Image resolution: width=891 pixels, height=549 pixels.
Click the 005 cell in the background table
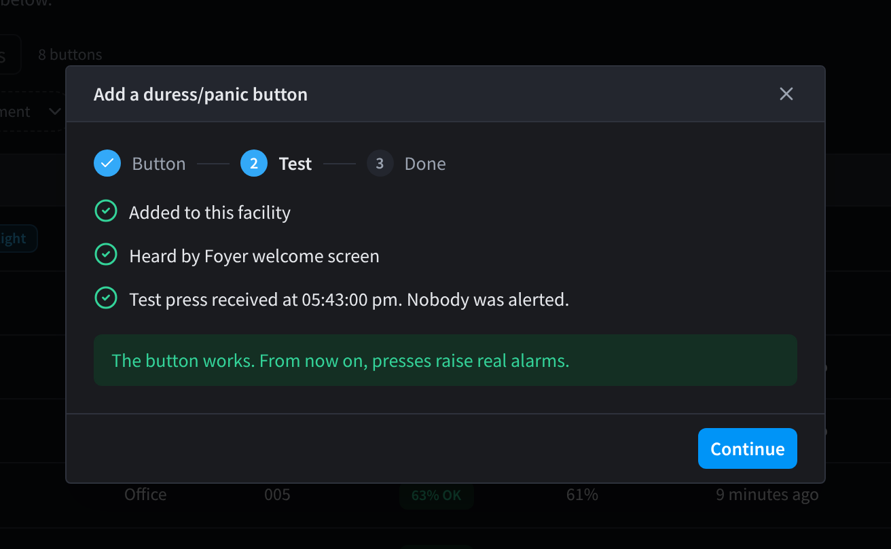click(x=277, y=495)
